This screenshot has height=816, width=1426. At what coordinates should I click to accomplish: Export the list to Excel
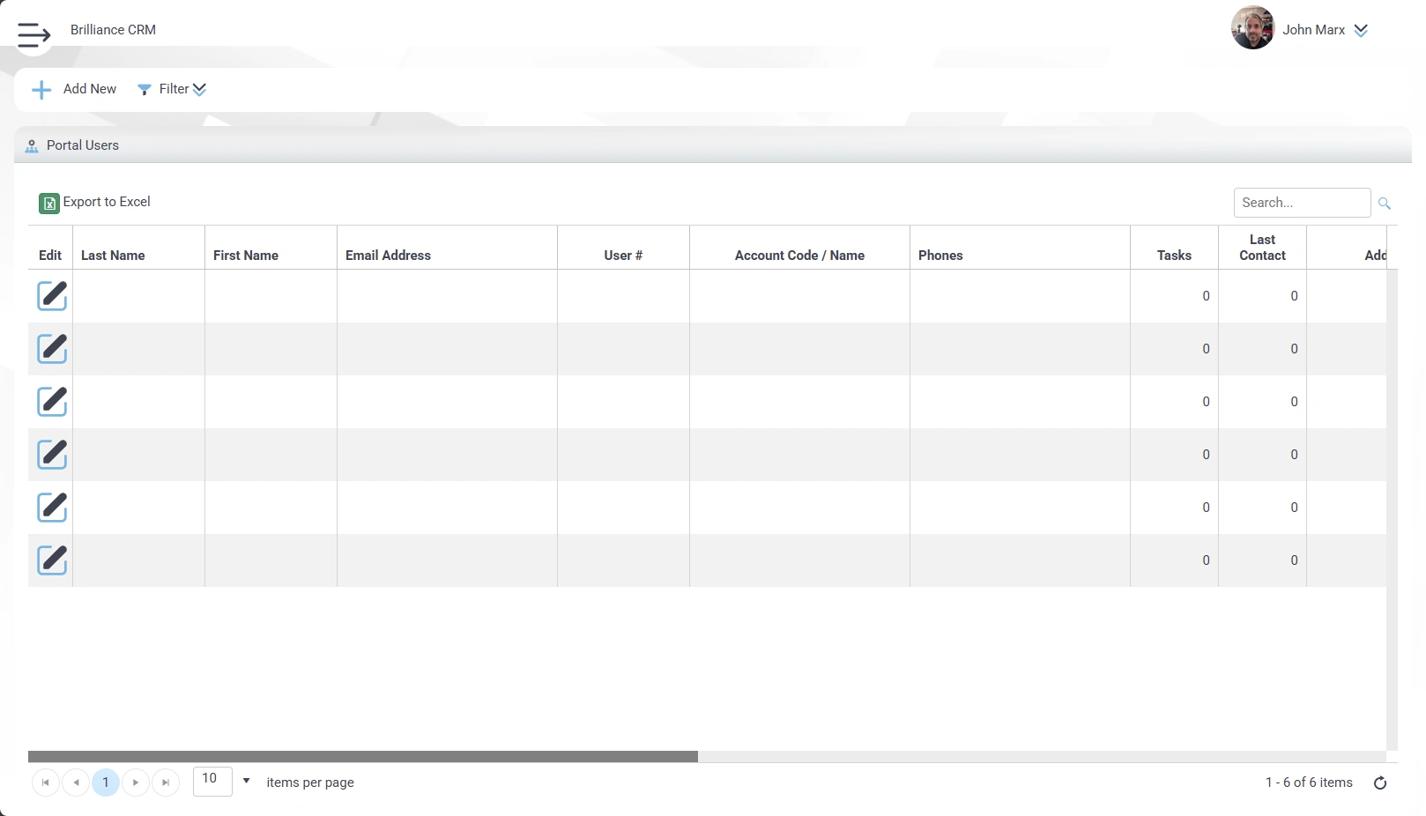[95, 203]
